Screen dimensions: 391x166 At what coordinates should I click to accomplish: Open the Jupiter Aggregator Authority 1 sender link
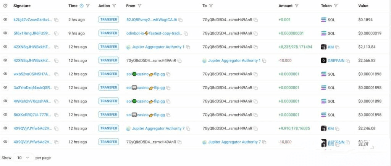[x=158, y=47]
